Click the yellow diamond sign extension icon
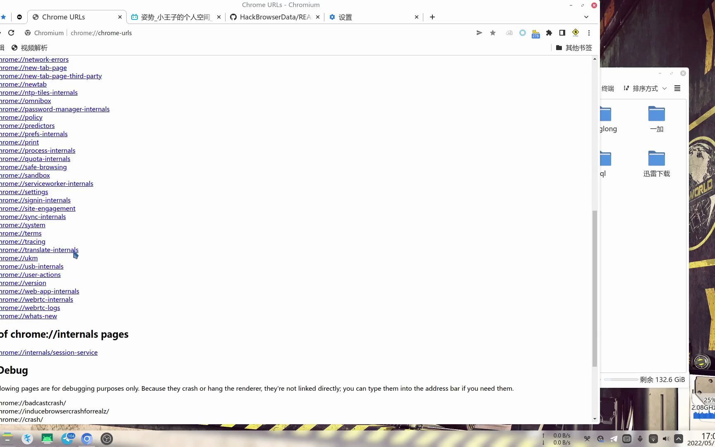This screenshot has height=447, width=715. click(576, 33)
